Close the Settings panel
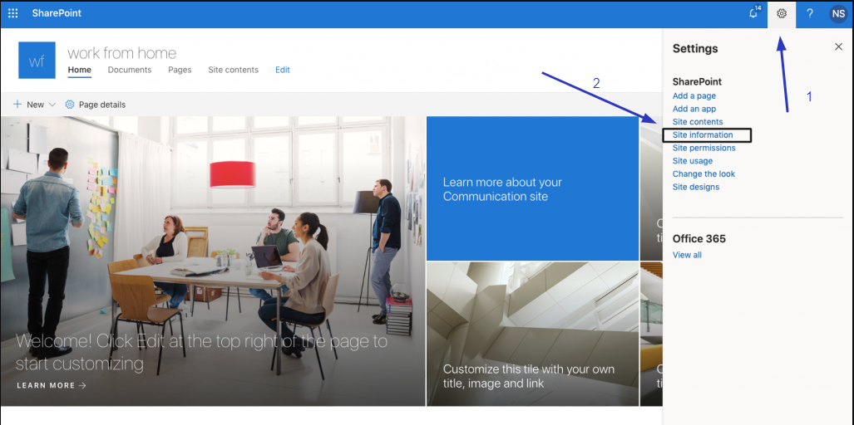The height and width of the screenshot is (425, 854). point(839,46)
